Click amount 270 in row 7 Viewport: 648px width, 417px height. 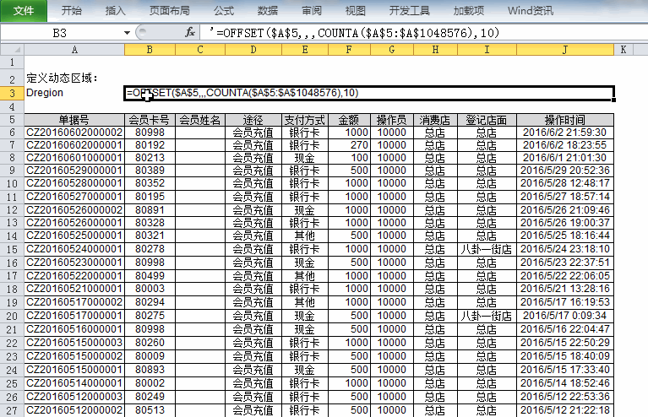click(349, 145)
